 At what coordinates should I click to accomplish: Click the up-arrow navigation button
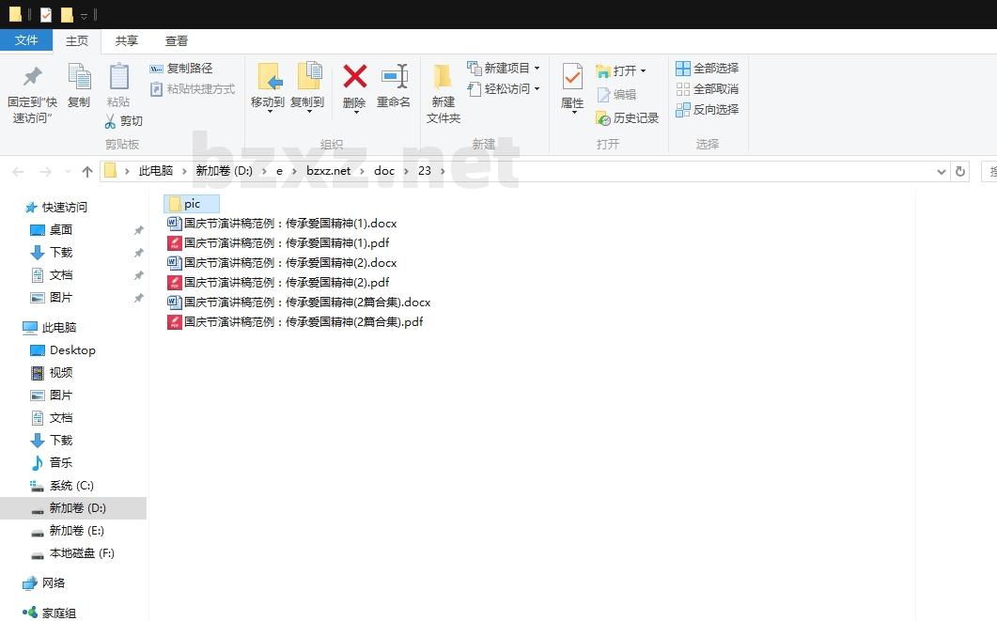click(87, 171)
